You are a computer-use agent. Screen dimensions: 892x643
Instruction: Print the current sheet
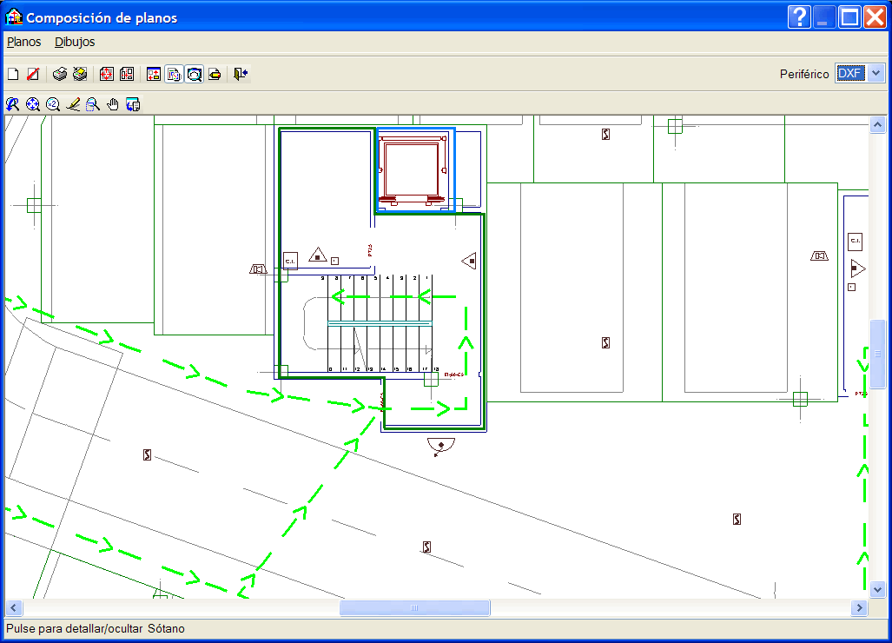click(x=60, y=74)
